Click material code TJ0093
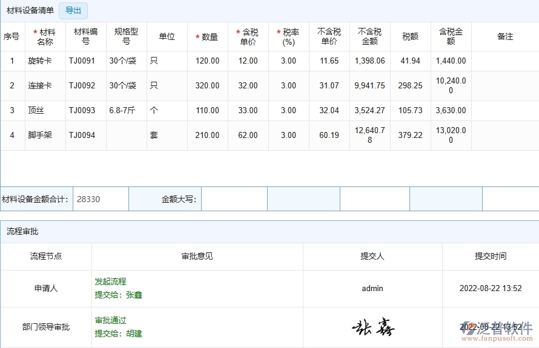Screen dimensions: 539x348 tap(82, 110)
